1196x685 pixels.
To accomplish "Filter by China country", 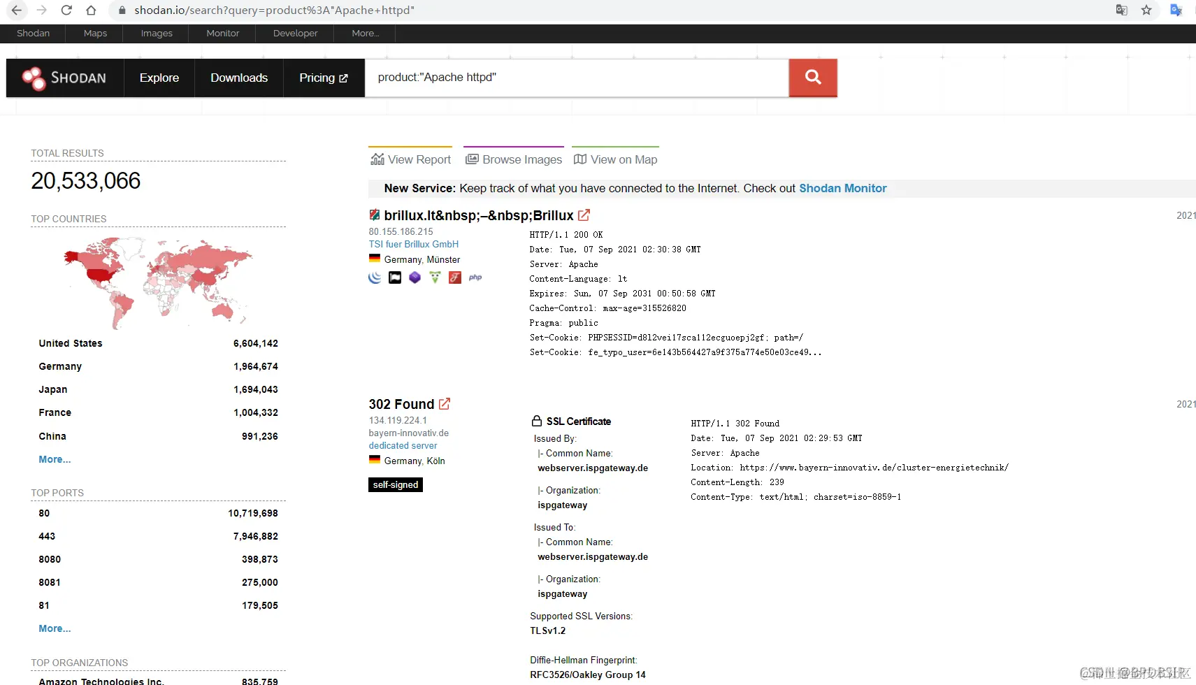I will coord(158,436).
